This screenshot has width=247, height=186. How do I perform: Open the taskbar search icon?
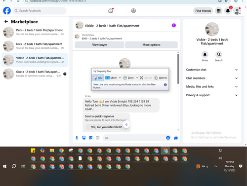(x=14, y=166)
